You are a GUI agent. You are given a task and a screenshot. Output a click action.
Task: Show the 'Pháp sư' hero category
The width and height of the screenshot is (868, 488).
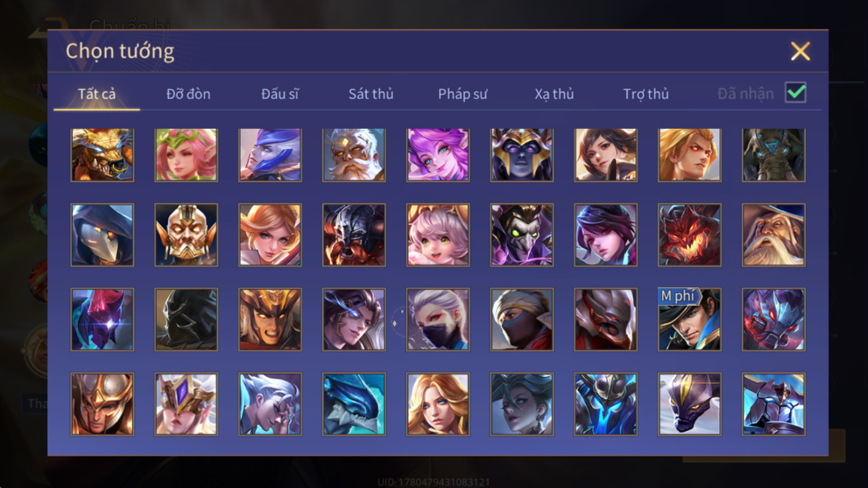pos(463,94)
